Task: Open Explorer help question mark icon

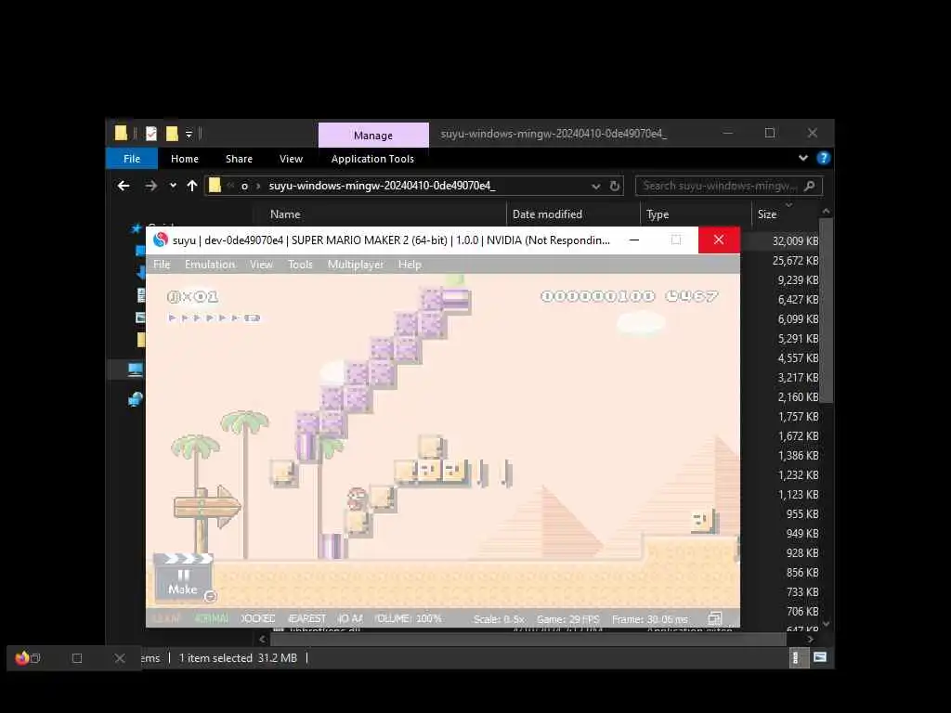Action: (823, 158)
